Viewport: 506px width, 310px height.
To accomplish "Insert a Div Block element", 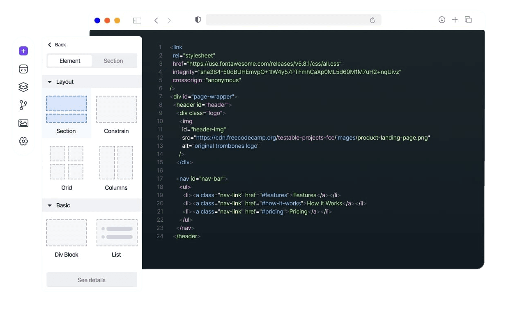I will tap(66, 232).
